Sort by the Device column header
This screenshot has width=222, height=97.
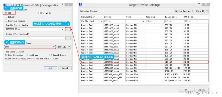click(x=114, y=17)
